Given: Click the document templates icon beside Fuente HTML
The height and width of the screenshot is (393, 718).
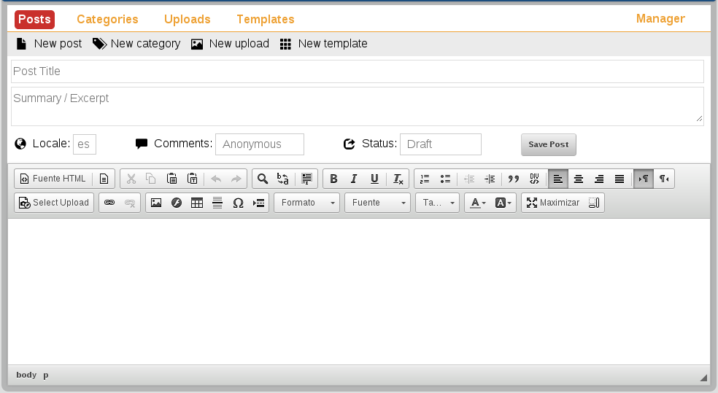Looking at the screenshot, I should 104,179.
